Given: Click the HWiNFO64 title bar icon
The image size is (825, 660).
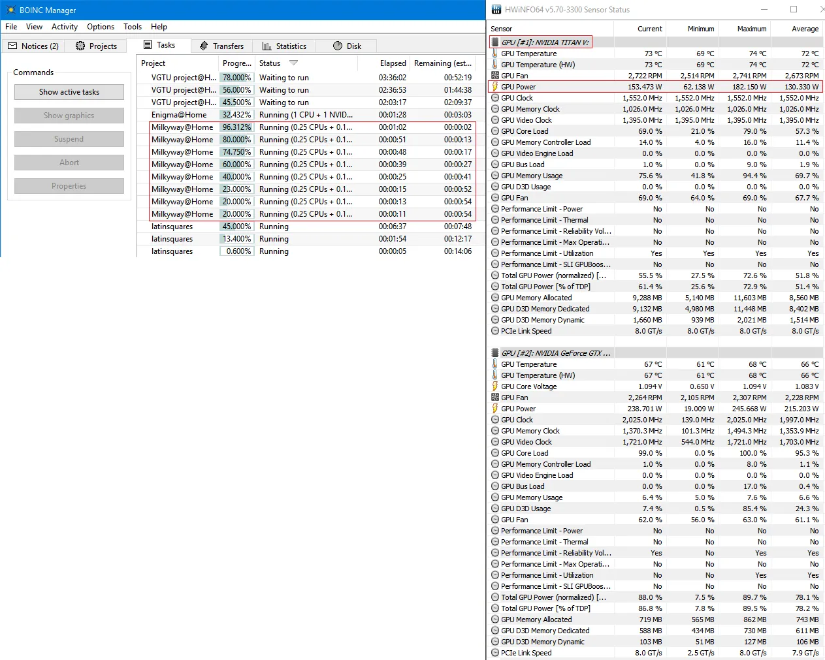Looking at the screenshot, I should (496, 9).
